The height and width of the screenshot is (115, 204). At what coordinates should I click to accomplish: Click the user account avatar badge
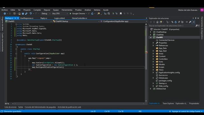coord(202,10)
